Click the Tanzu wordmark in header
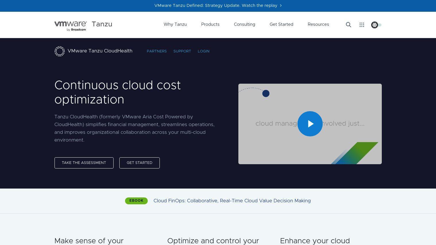The height and width of the screenshot is (245, 436). 102,24
